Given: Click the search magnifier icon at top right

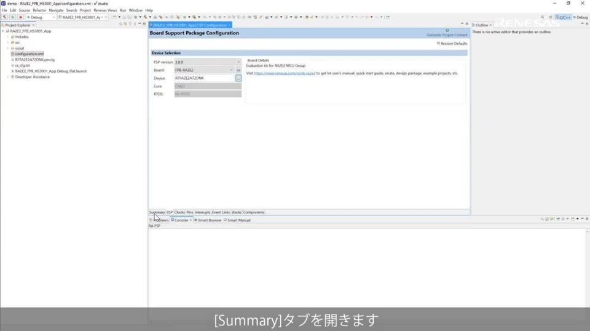Looking at the screenshot, I should click(x=542, y=17).
